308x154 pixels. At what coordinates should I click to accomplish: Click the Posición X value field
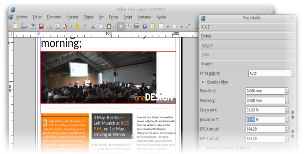[x=265, y=91]
